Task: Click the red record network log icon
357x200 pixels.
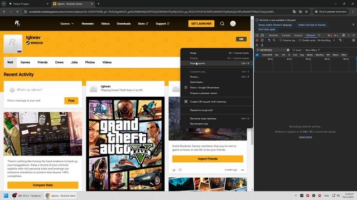Action: 257,41
